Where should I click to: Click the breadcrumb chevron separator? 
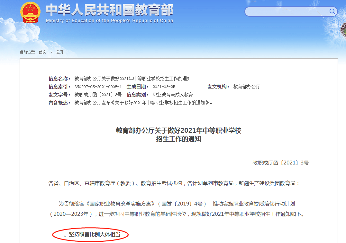click(x=51, y=52)
